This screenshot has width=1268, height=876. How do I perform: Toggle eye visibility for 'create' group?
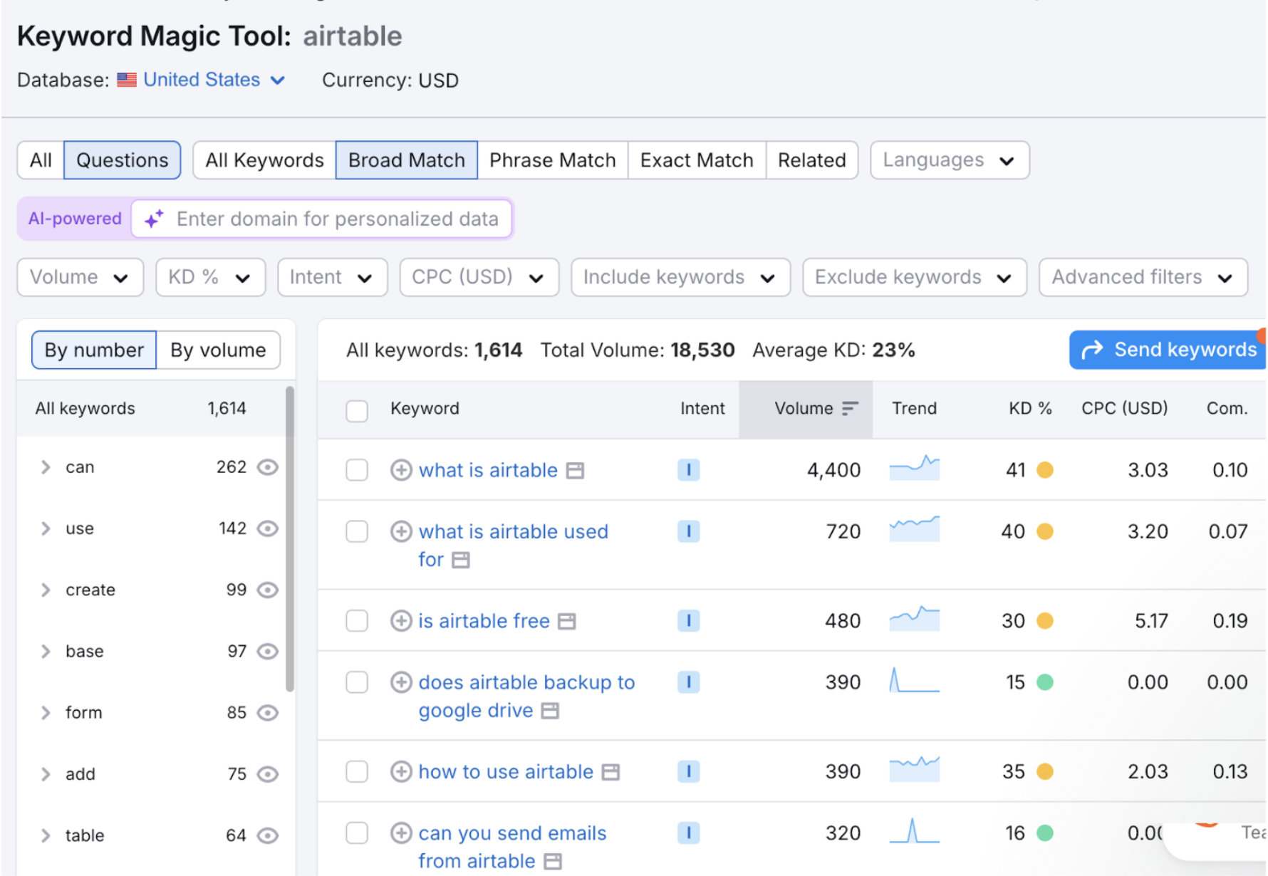coord(268,590)
